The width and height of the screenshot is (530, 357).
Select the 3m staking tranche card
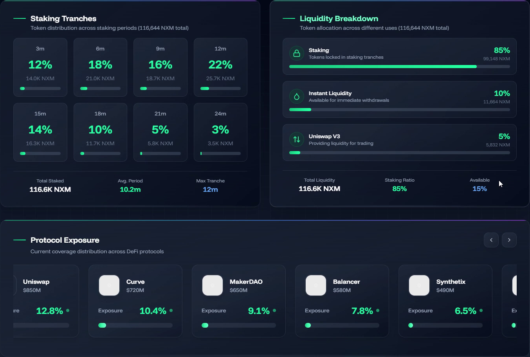coord(40,67)
